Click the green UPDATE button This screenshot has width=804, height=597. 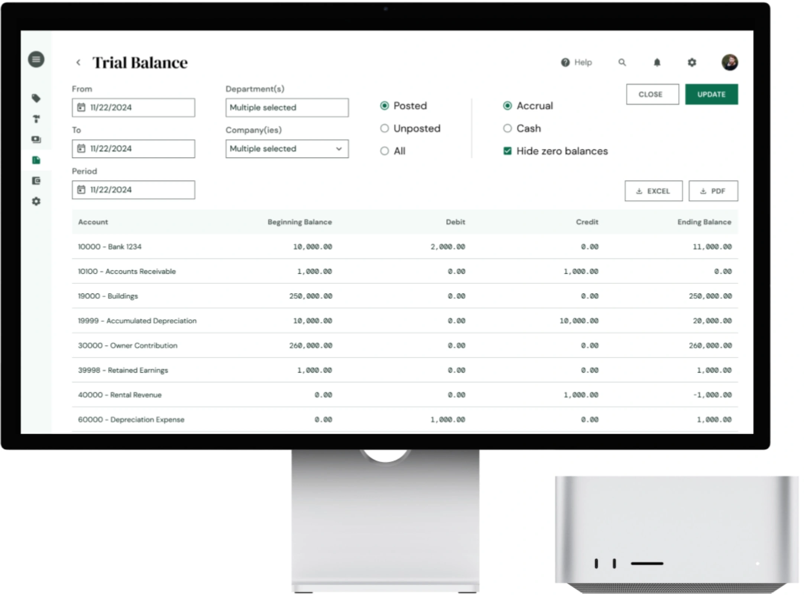pyautogui.click(x=711, y=94)
